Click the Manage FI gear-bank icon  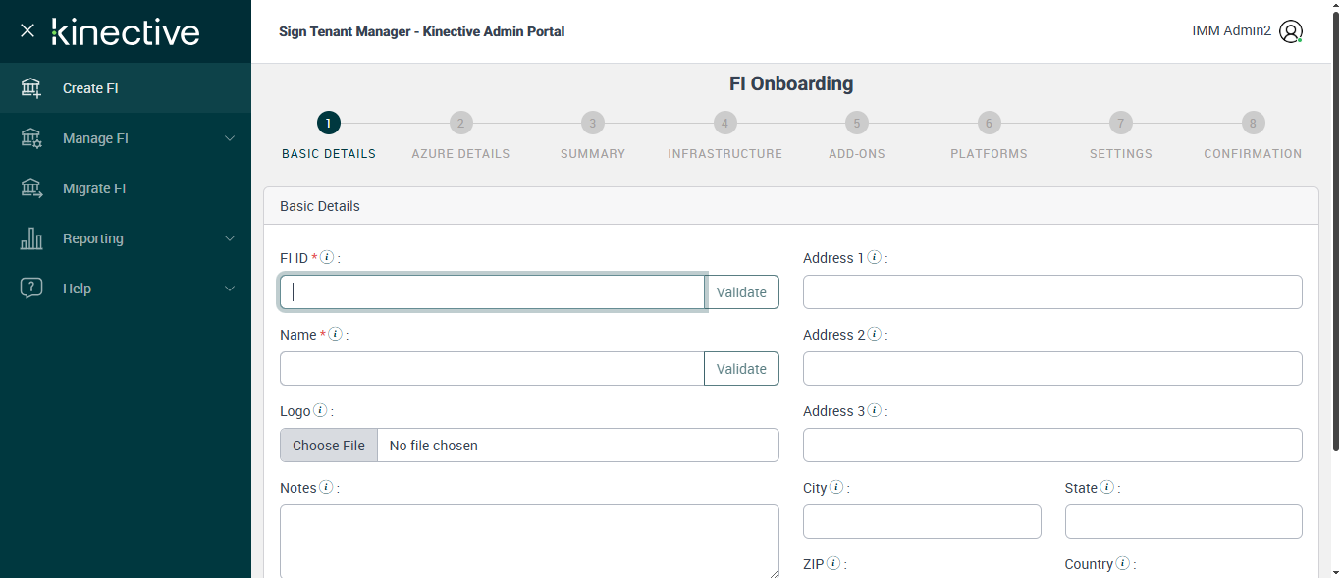point(31,138)
